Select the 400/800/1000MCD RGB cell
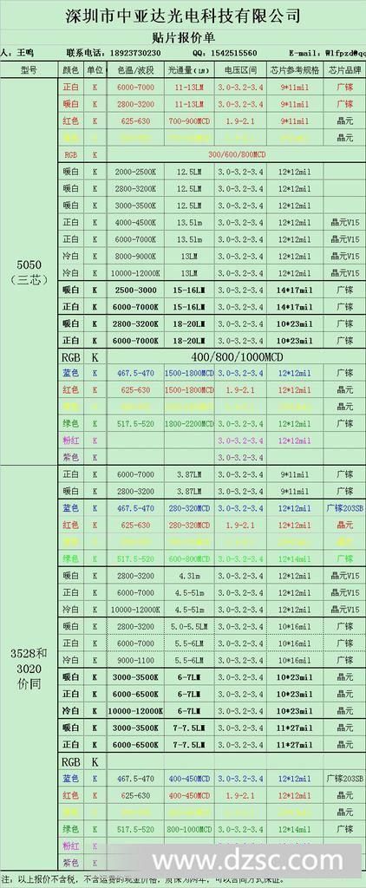This screenshot has width=366, height=888. click(x=236, y=357)
